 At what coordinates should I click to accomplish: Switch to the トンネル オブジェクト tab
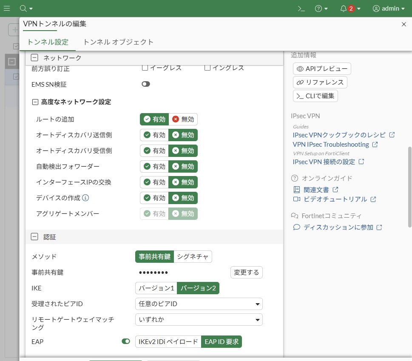click(118, 42)
